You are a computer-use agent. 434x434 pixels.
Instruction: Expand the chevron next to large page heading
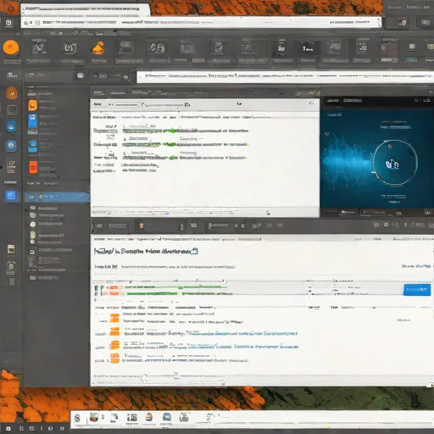pyautogui.click(x=194, y=251)
